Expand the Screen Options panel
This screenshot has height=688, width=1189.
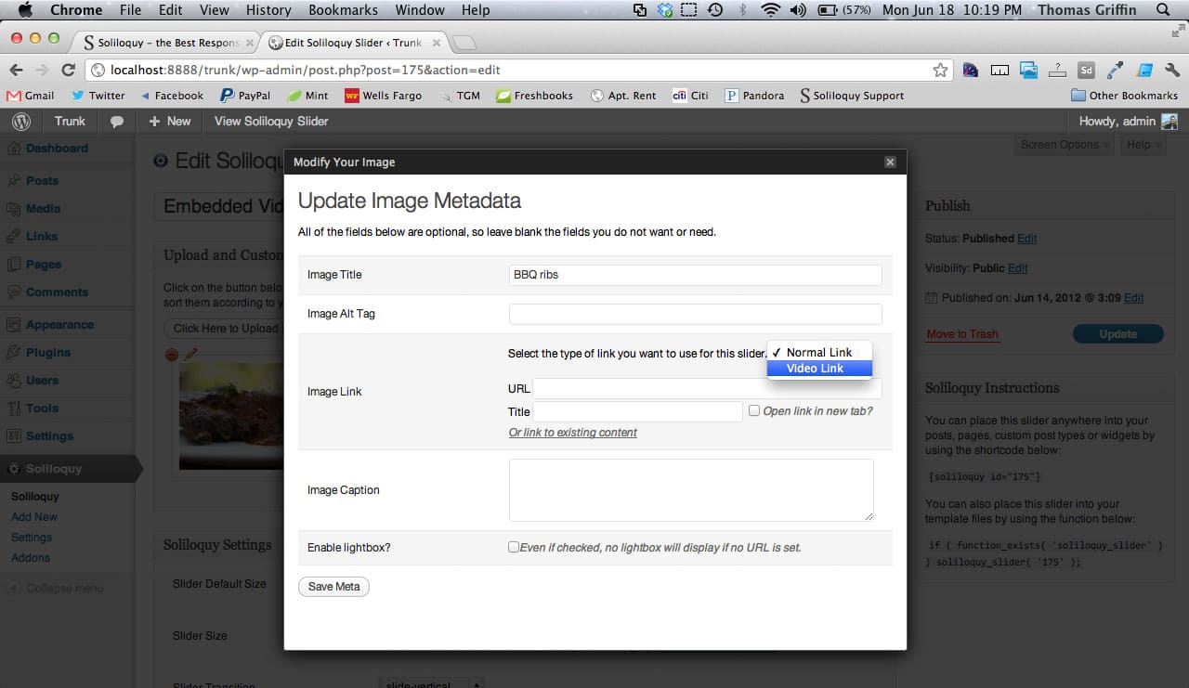(x=1065, y=145)
